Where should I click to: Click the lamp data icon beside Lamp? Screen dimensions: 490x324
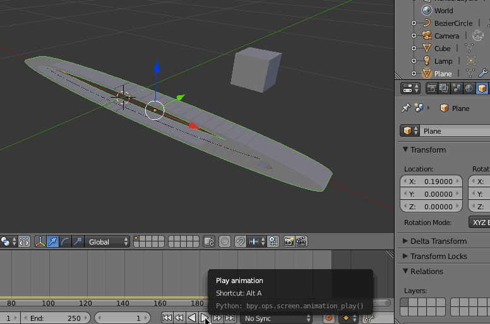click(470, 61)
